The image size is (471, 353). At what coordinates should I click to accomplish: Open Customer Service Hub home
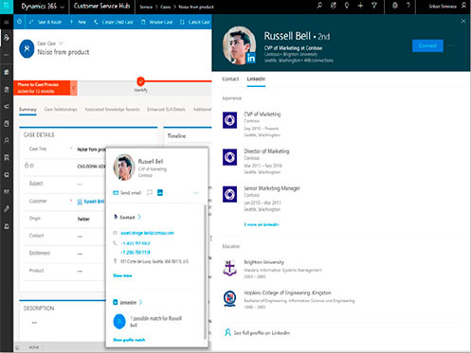tap(101, 6)
